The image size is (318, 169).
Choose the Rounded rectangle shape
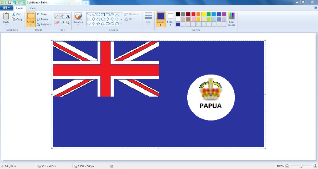pos(107,15)
